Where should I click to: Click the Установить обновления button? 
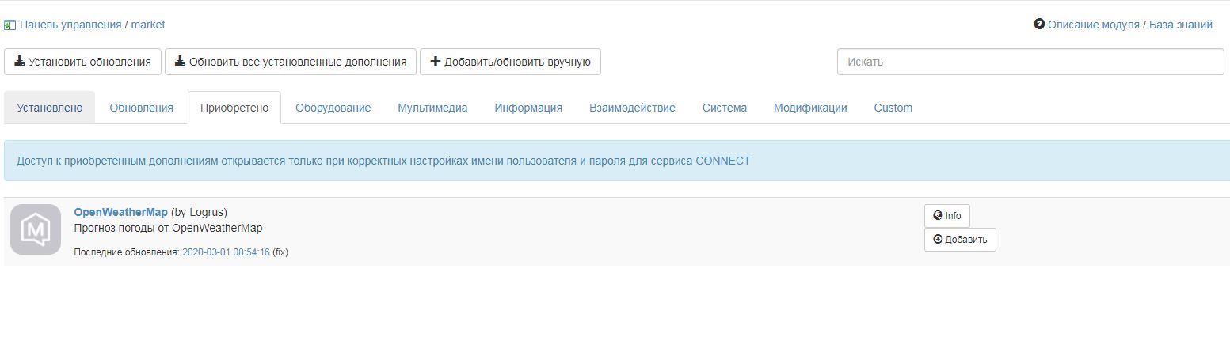click(82, 62)
